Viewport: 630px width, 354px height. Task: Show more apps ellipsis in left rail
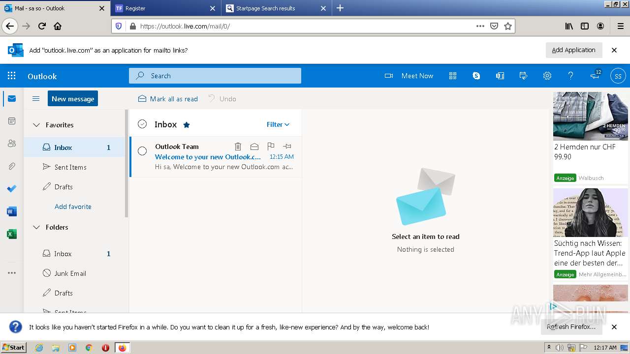point(12,273)
